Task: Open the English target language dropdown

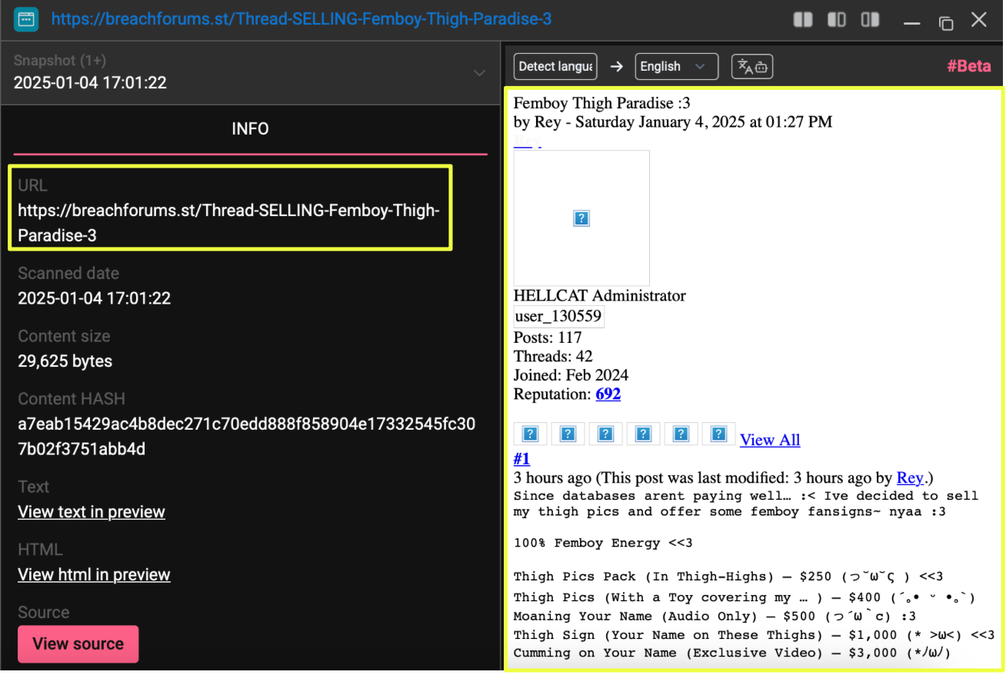Action: coord(676,66)
